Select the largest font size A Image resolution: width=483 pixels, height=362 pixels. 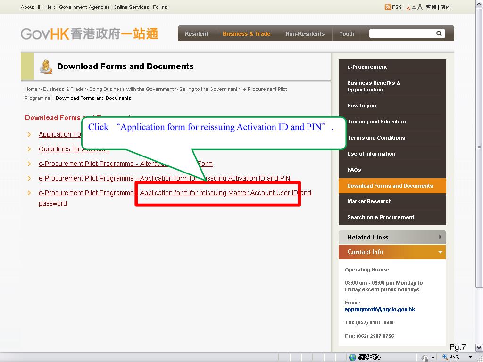[x=420, y=8]
